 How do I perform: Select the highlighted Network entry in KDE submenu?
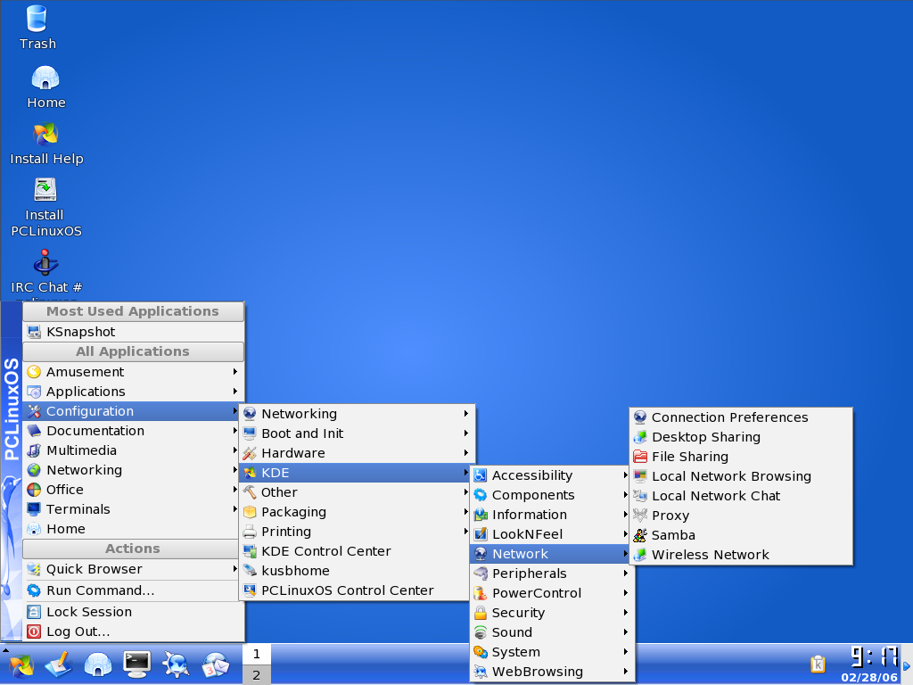point(551,554)
